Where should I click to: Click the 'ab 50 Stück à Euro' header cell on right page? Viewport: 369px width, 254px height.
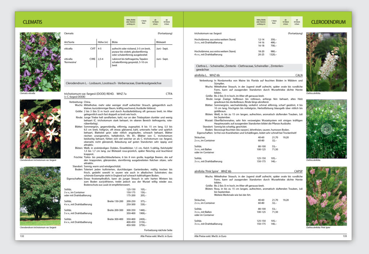click(x=297, y=22)
